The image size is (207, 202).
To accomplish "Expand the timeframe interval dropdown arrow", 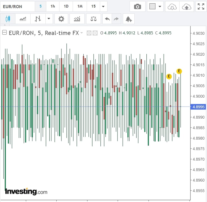I will point(104,6).
